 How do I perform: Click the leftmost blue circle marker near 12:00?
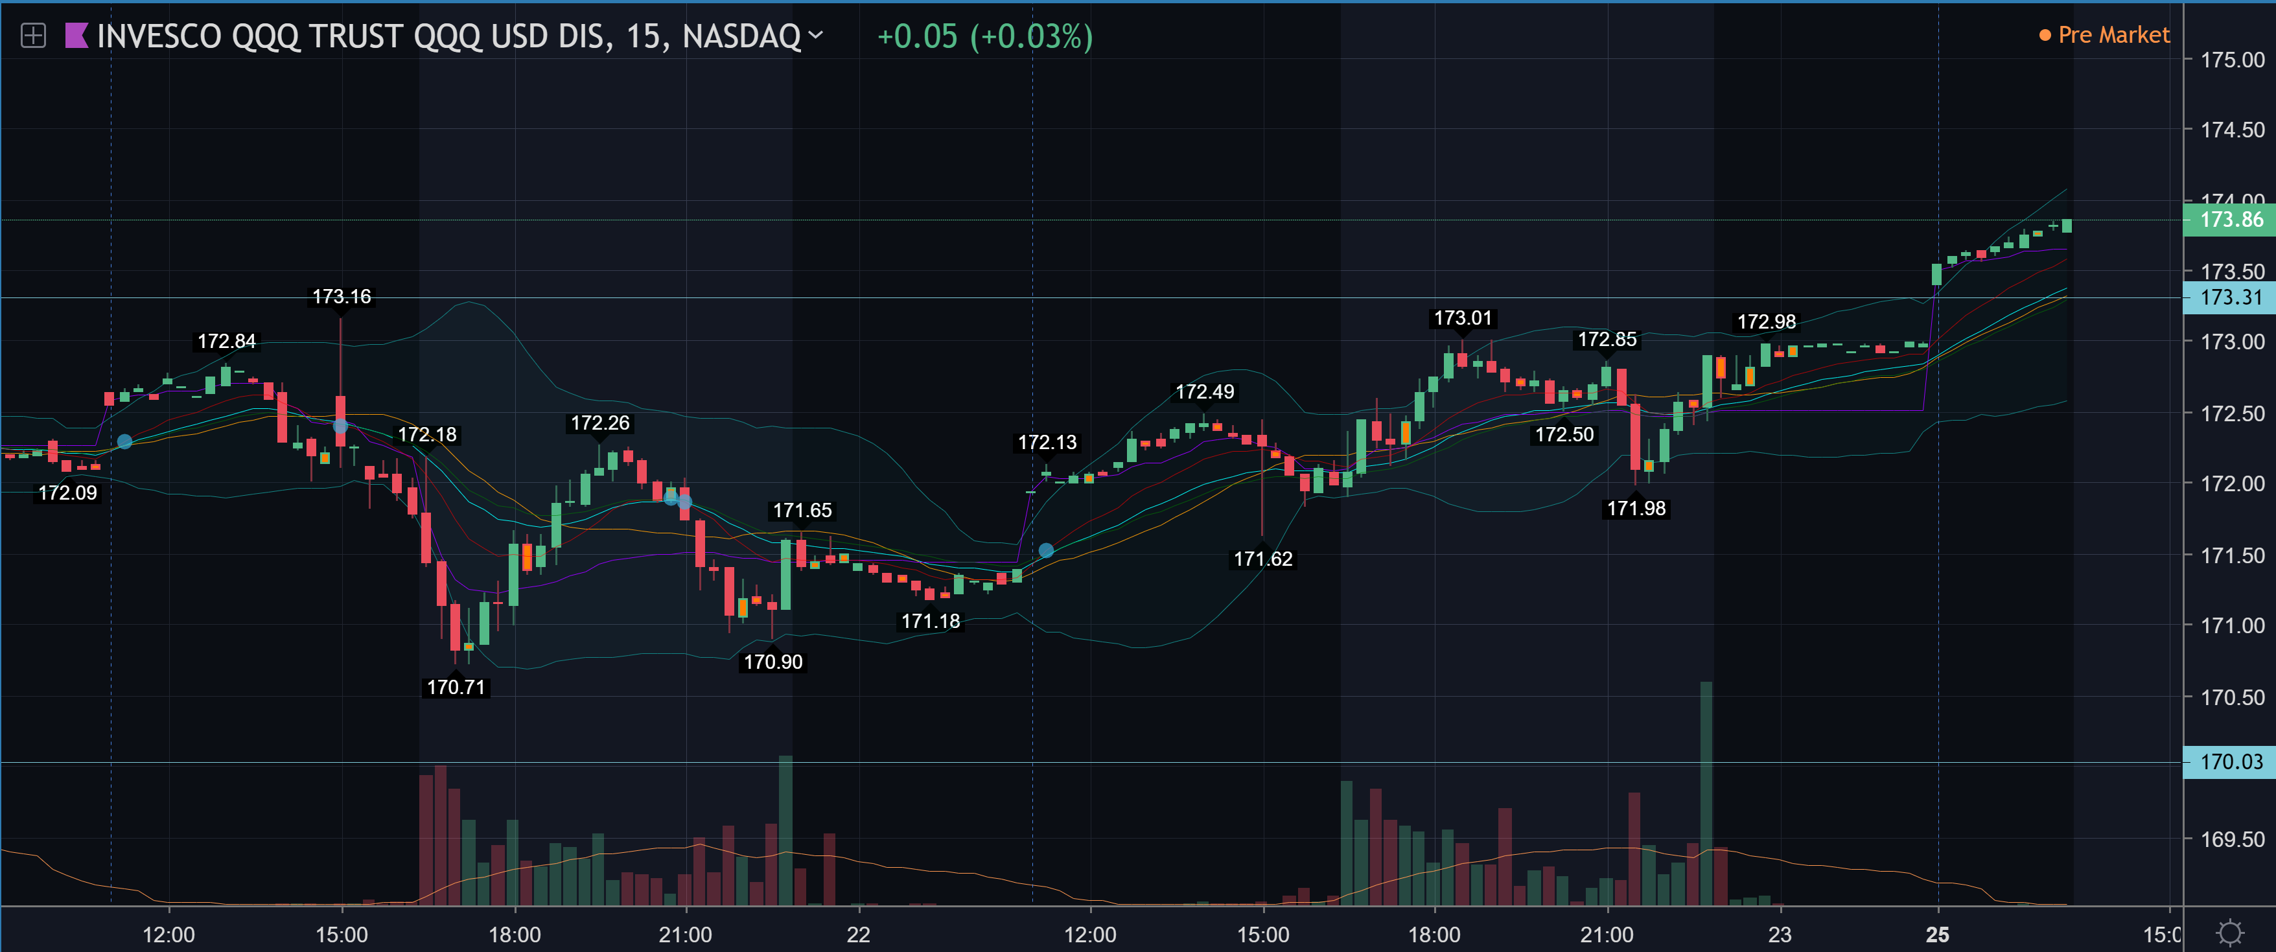[124, 441]
